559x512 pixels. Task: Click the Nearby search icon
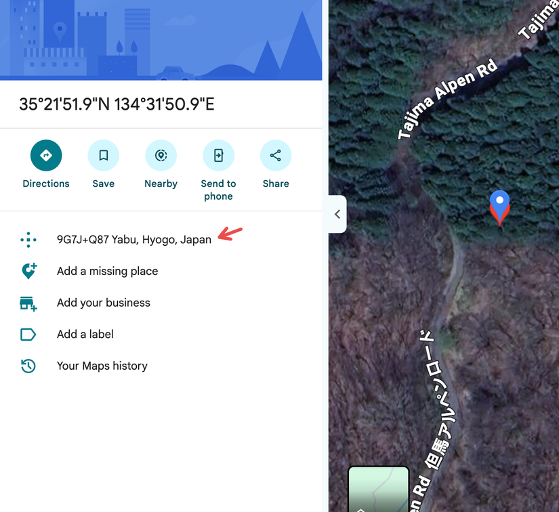point(161,155)
